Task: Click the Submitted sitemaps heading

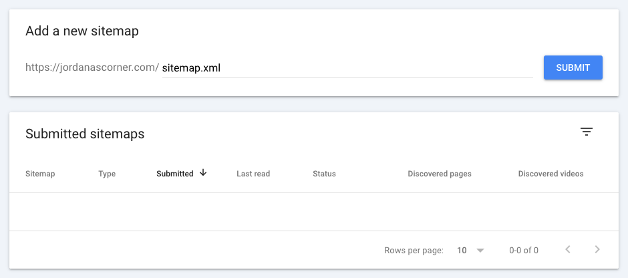Action: coord(85,134)
